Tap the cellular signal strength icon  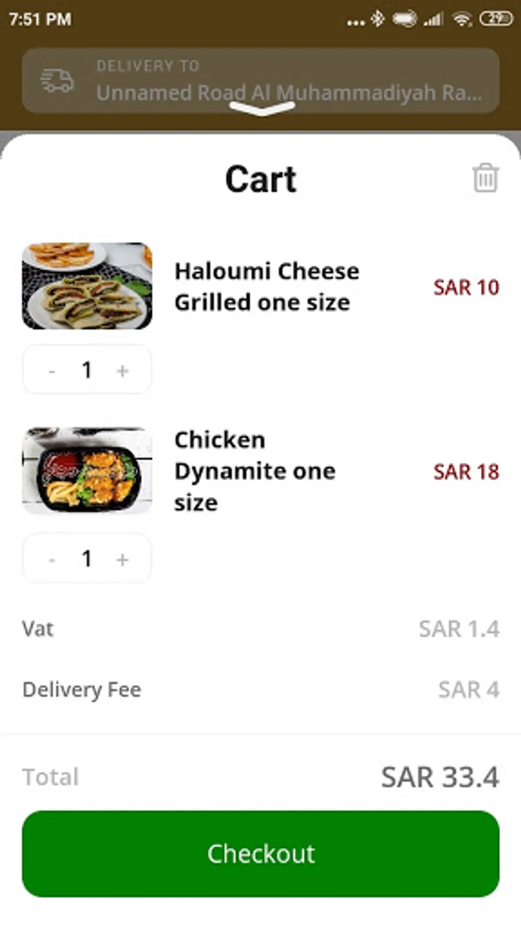(x=433, y=20)
